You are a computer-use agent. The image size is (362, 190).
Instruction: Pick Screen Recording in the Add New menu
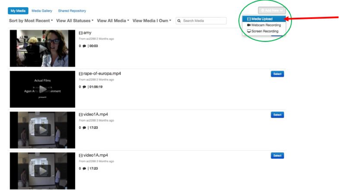[264, 31]
